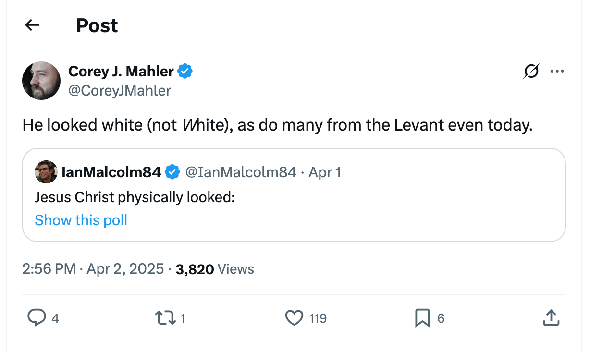The image size is (590, 352).
Task: Click the Corey J. Mahler display name
Action: point(121,72)
